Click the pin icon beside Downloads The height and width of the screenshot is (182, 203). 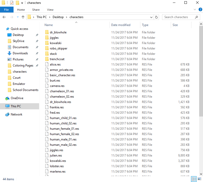coord(37,53)
